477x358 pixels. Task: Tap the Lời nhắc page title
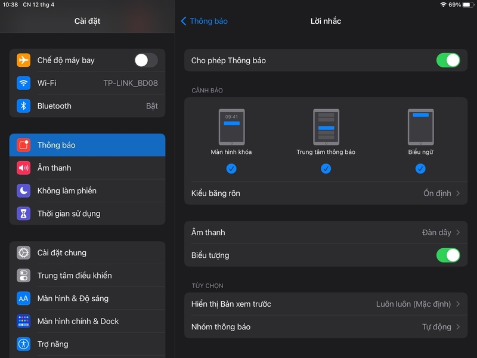click(x=326, y=21)
